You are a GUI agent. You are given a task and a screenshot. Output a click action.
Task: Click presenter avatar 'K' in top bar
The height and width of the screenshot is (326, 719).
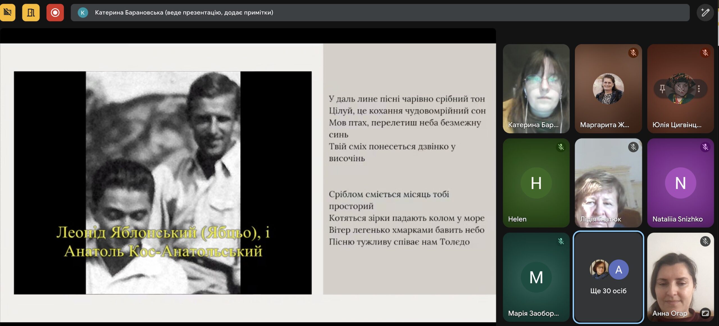83,12
